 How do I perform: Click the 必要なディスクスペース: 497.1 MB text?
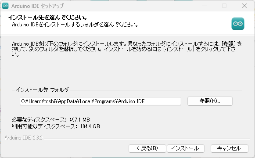[51, 120]
